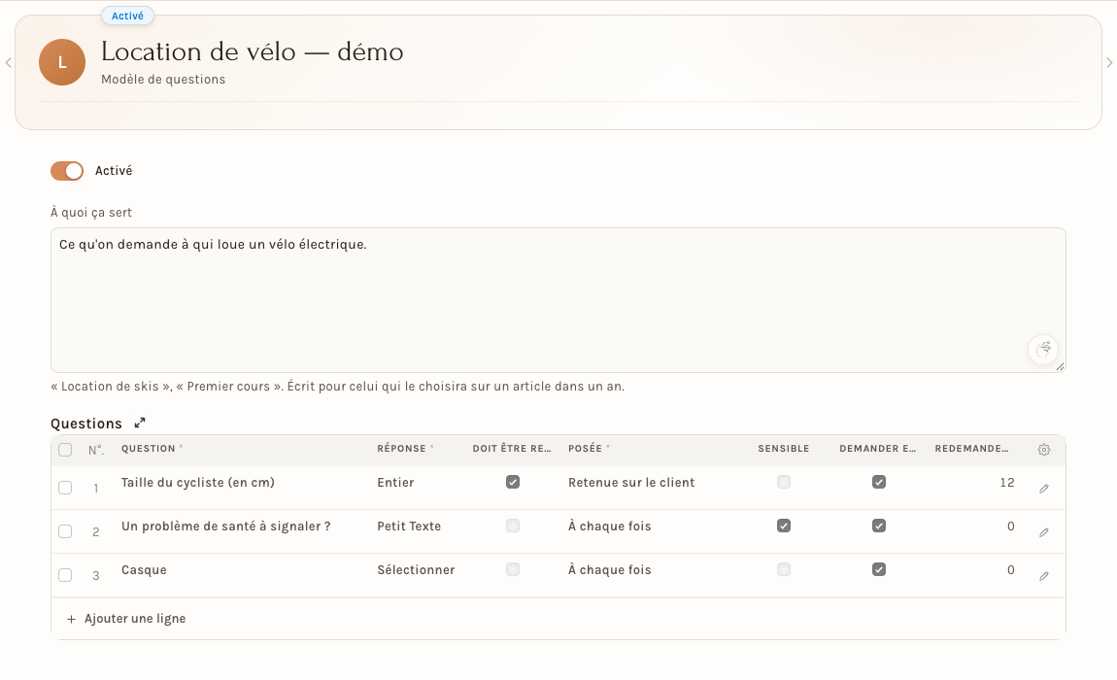Image resolution: width=1117 pixels, height=680 pixels.
Task: Expand the Questions table to full screen
Action: (x=140, y=423)
